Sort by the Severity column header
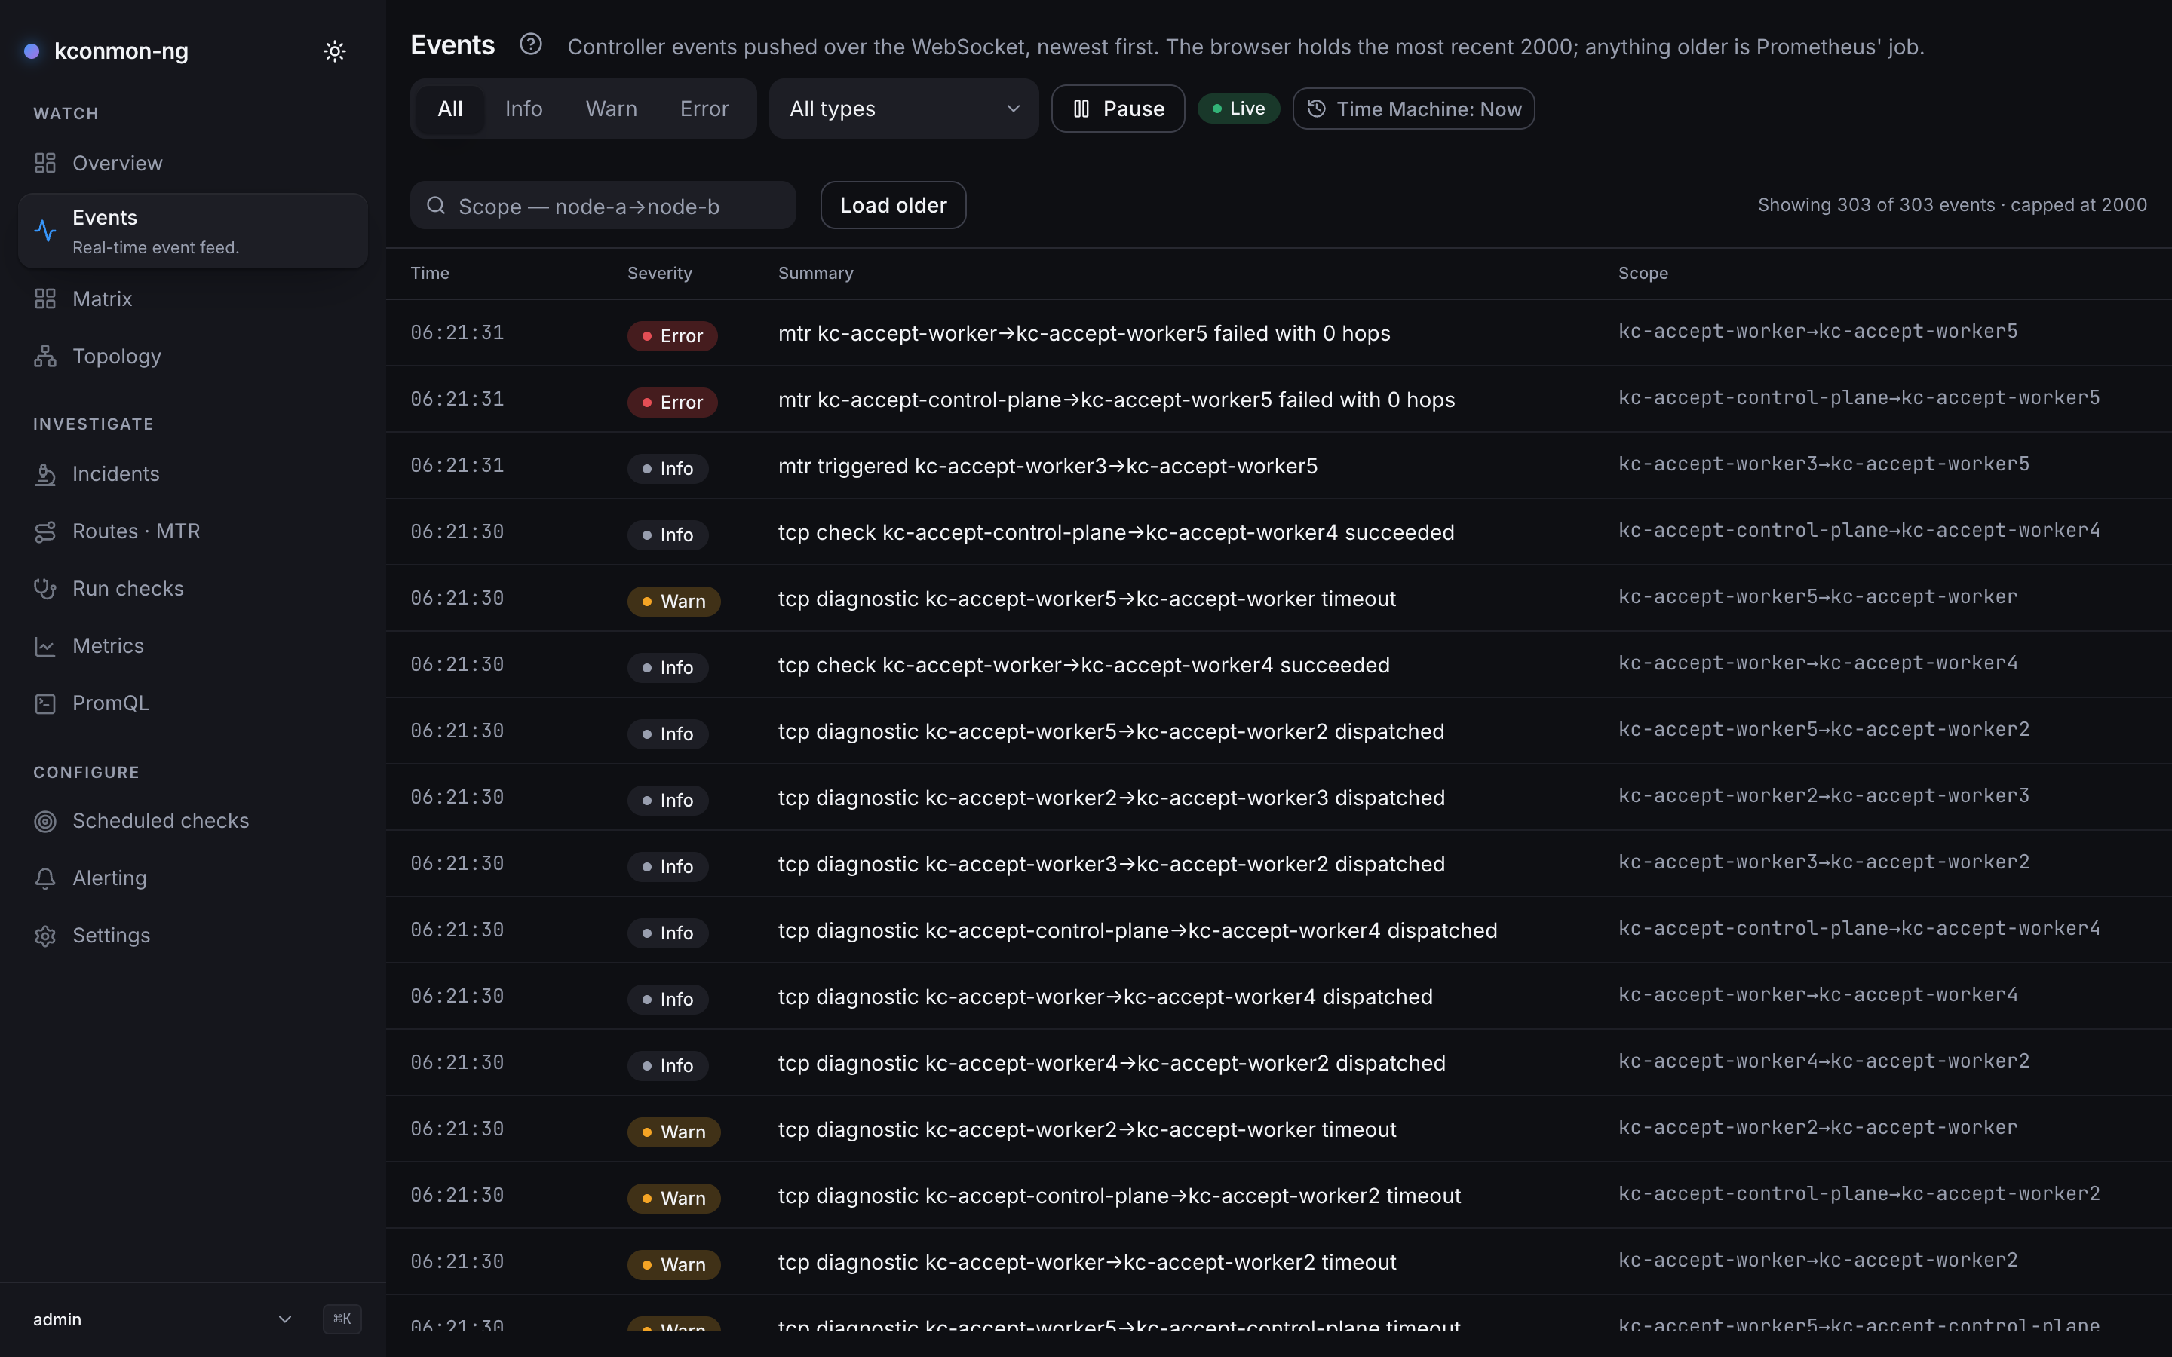The height and width of the screenshot is (1357, 2172). point(660,273)
